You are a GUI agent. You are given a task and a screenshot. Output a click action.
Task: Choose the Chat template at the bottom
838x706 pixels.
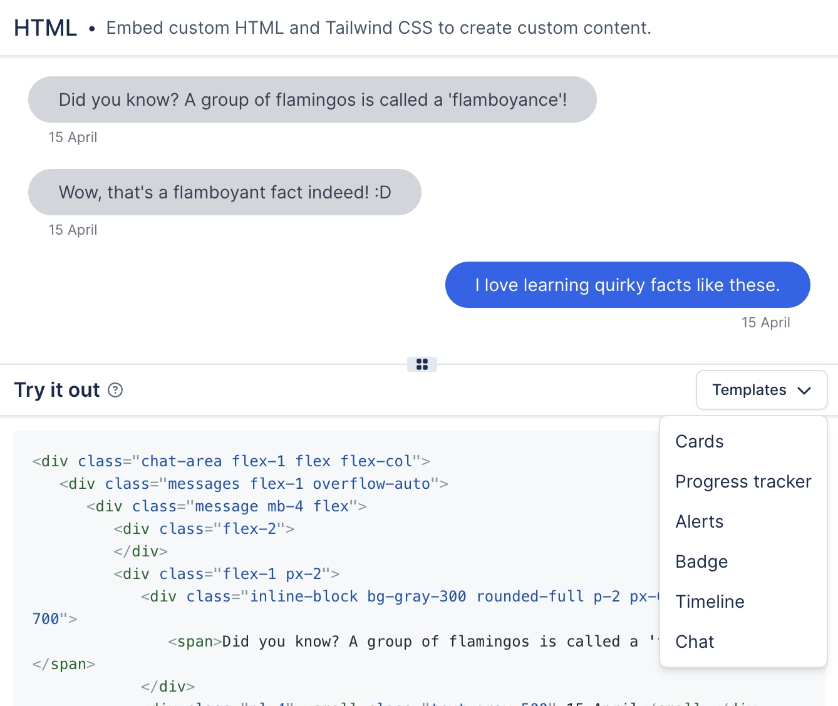click(695, 641)
